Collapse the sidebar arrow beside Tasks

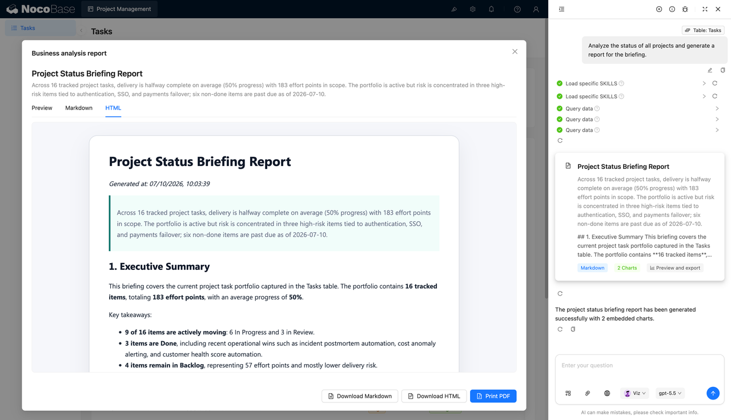81,31
